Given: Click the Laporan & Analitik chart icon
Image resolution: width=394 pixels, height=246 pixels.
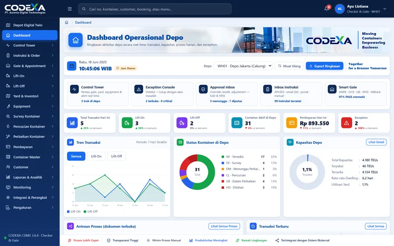Looking at the screenshot, I should 8,177.
